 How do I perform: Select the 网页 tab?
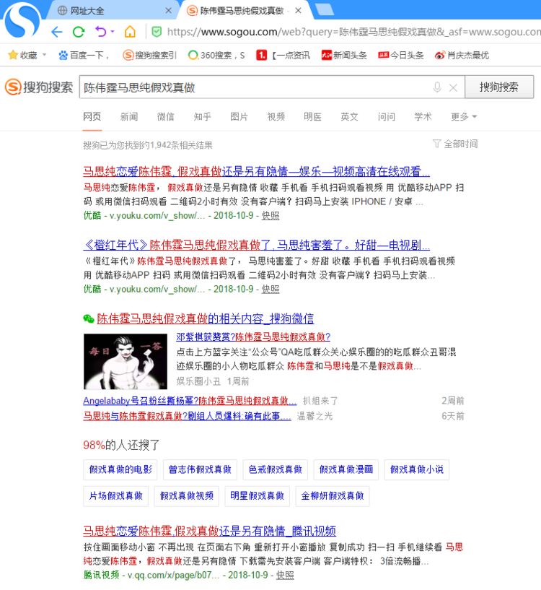tap(92, 117)
